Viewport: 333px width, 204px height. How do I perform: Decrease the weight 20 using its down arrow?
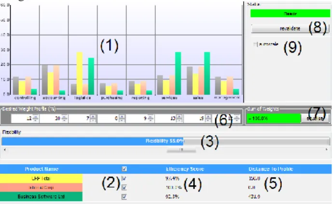click(x=64, y=121)
